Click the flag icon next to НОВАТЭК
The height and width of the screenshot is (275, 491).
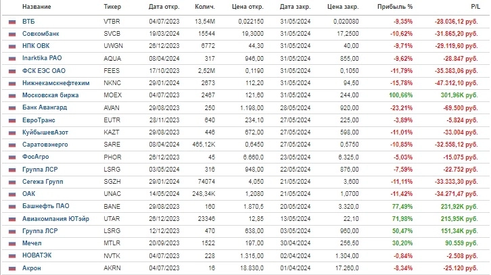point(12,255)
